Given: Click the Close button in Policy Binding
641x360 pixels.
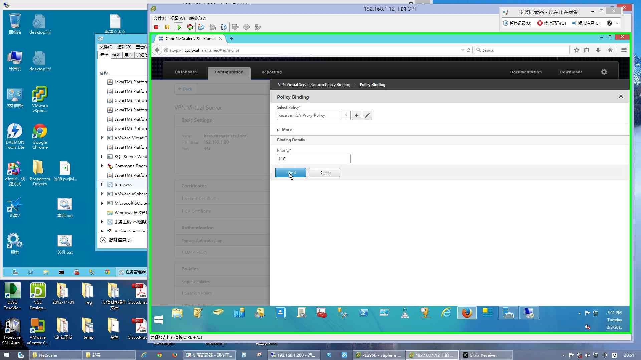Looking at the screenshot, I should [x=324, y=173].
